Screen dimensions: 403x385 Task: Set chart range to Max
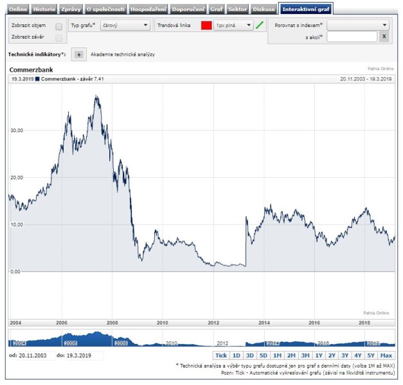tap(386, 355)
